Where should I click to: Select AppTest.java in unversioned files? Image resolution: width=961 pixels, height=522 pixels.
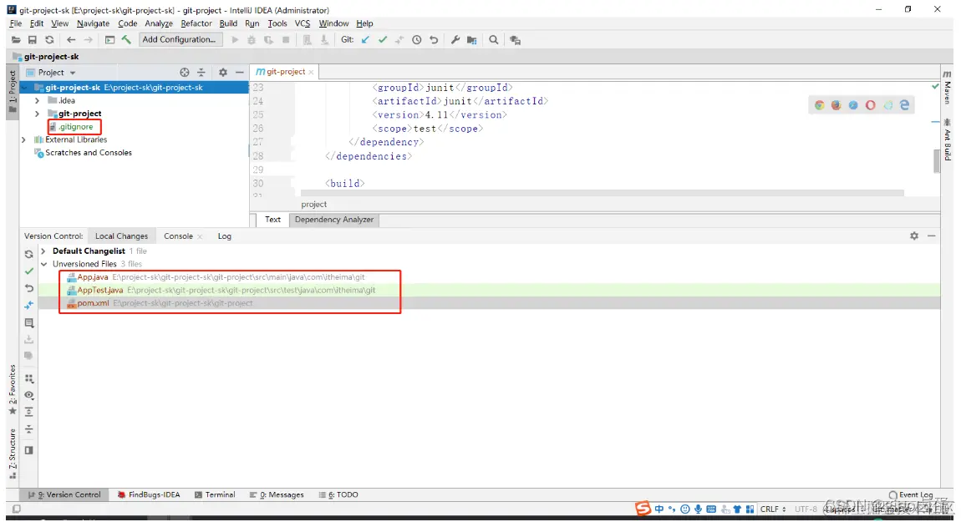[100, 290]
